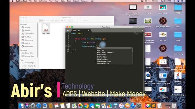Screen dimensions: 195x109
Task: Switch Finder to list view
Action: pyautogui.click(x=44, y=21)
